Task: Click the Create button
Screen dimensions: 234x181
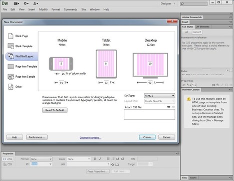Action: [x=147, y=137]
